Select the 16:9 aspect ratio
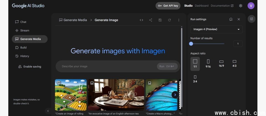Viewport: 266px width, 116px height. click(x=221, y=64)
